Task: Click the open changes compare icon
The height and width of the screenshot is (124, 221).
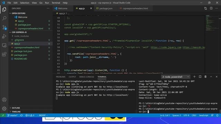Action: pyautogui.click(x=205, y=8)
